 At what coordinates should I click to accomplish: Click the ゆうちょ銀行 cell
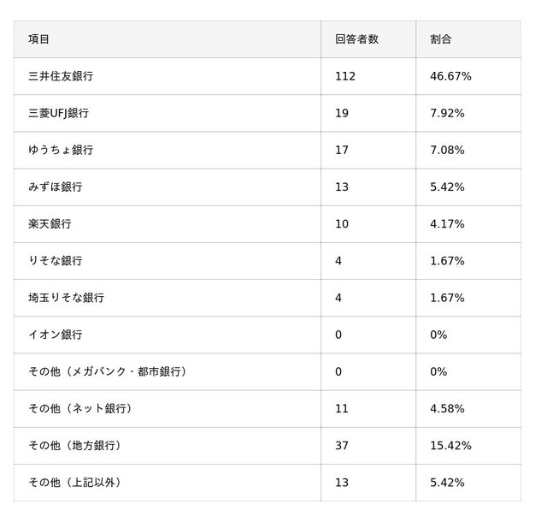tap(61, 150)
